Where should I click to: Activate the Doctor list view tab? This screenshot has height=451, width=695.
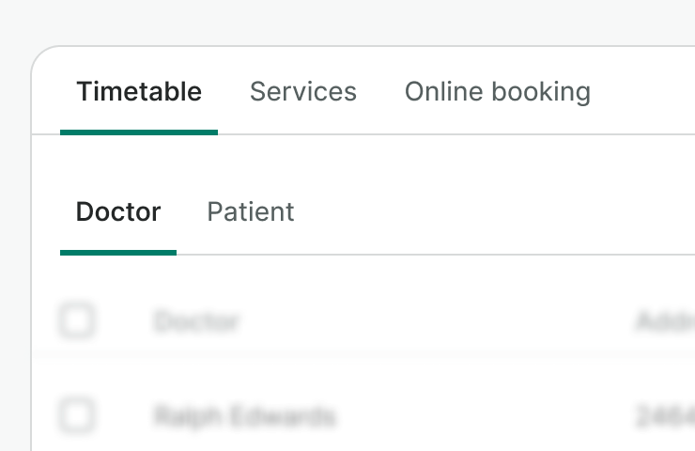(x=118, y=212)
